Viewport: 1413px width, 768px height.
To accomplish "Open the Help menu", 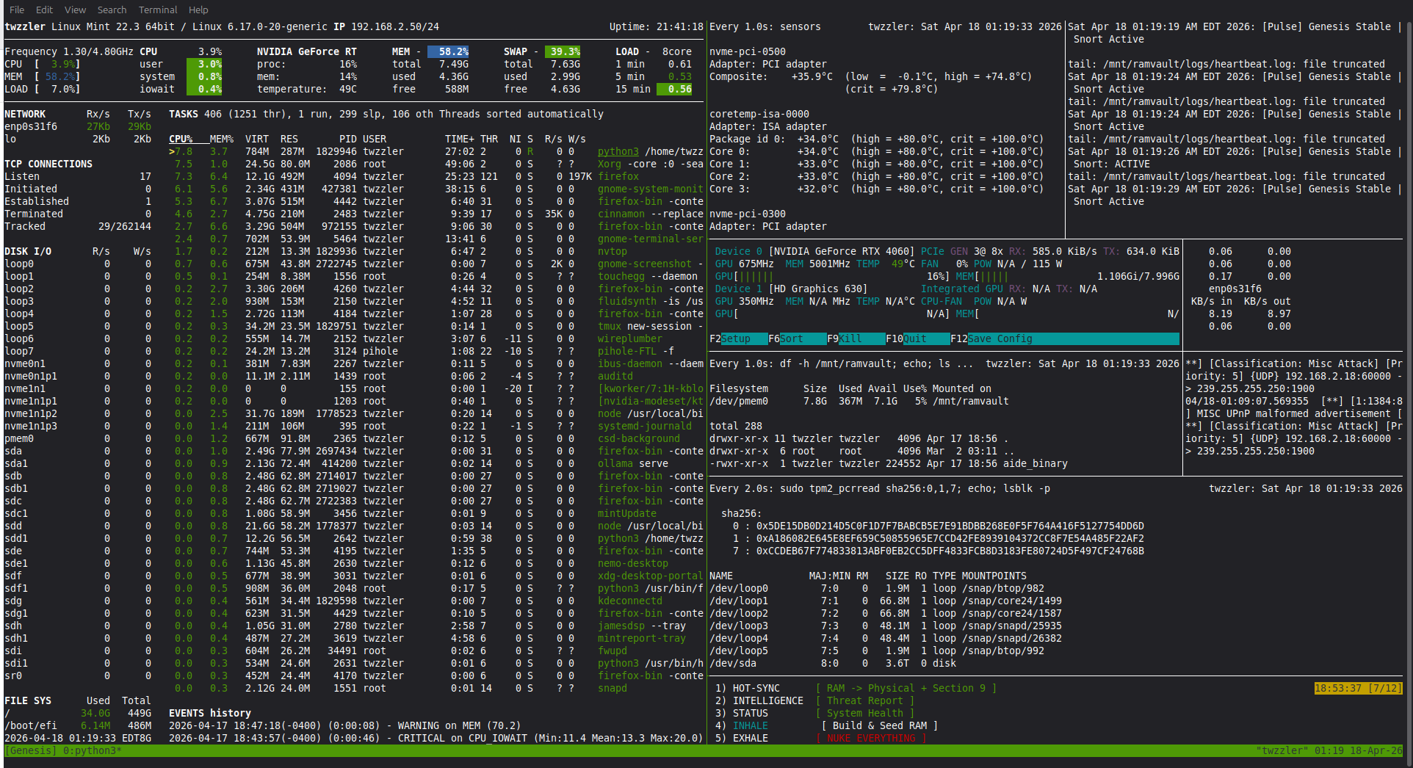I will [x=198, y=10].
